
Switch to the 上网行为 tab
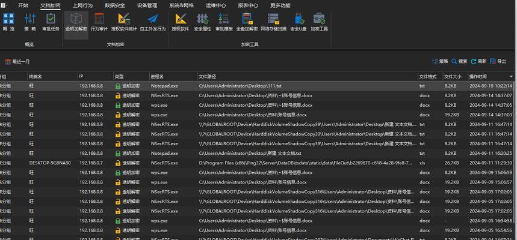click(x=83, y=5)
